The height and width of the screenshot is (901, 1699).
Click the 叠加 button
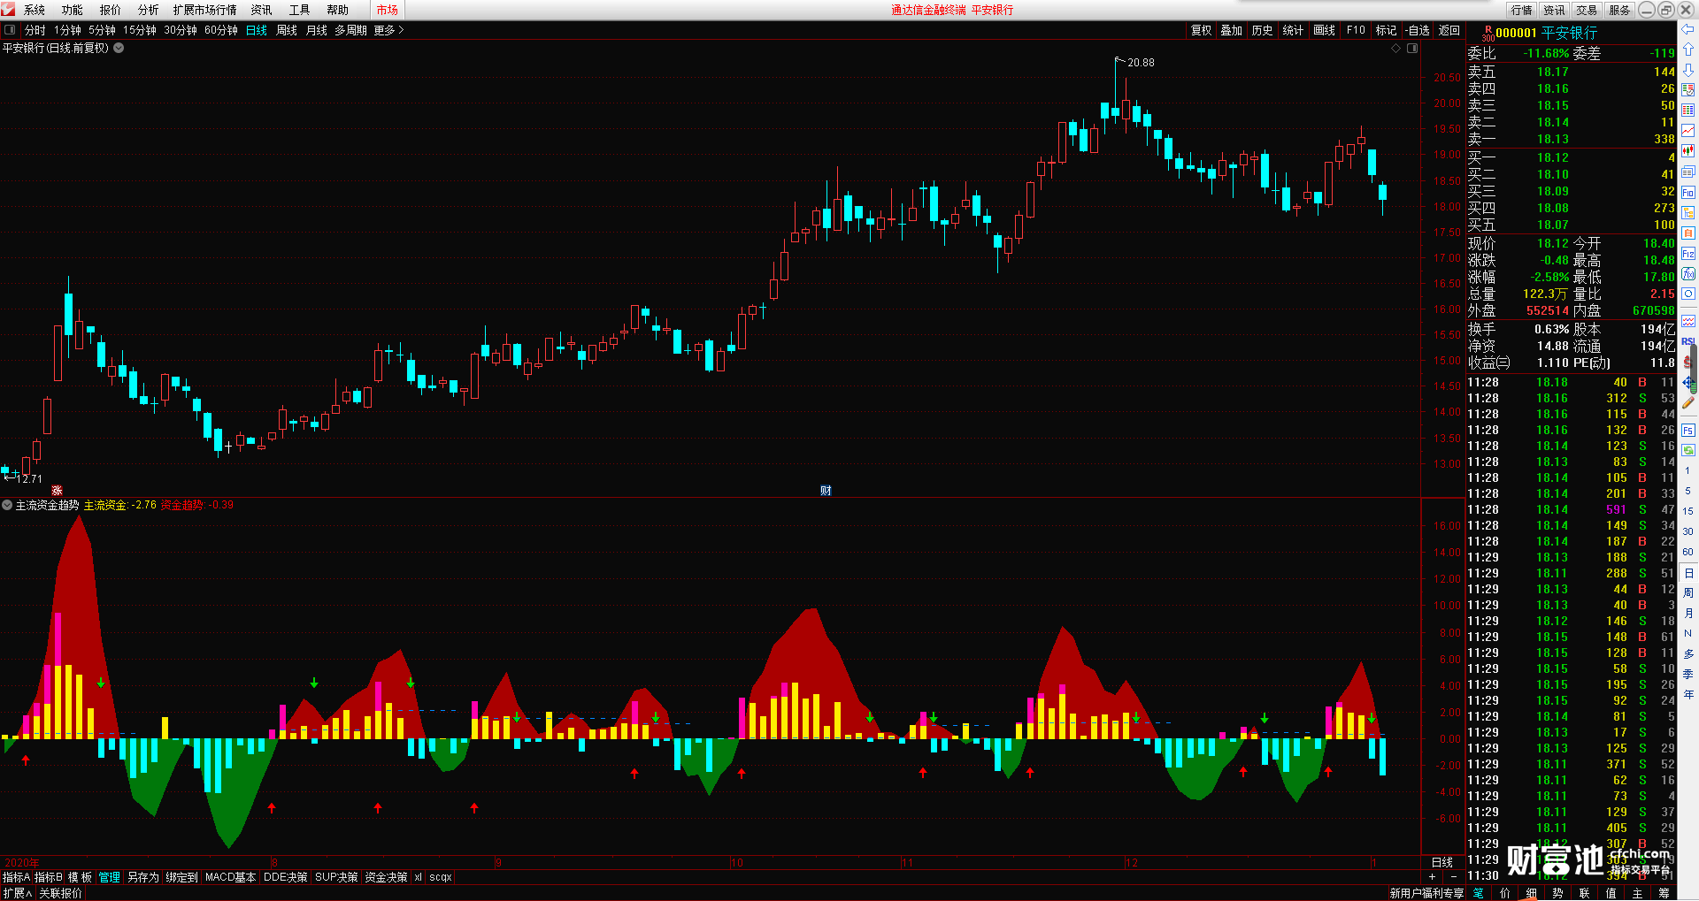(1232, 30)
